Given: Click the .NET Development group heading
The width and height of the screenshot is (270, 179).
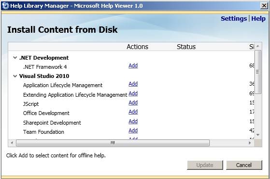Looking at the screenshot, I should (44, 58).
